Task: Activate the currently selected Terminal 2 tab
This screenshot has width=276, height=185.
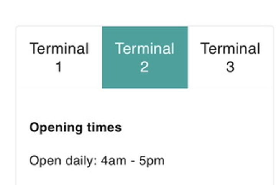Action: 145,57
